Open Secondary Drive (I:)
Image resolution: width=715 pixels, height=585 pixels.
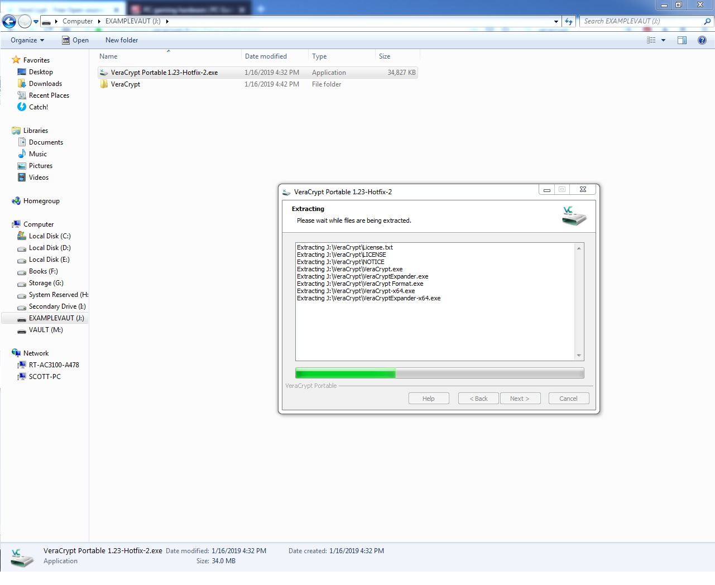(57, 306)
